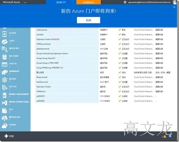This screenshot has height=142, width=179.
Task: Click the globe language icon in header
Action: (125, 2)
